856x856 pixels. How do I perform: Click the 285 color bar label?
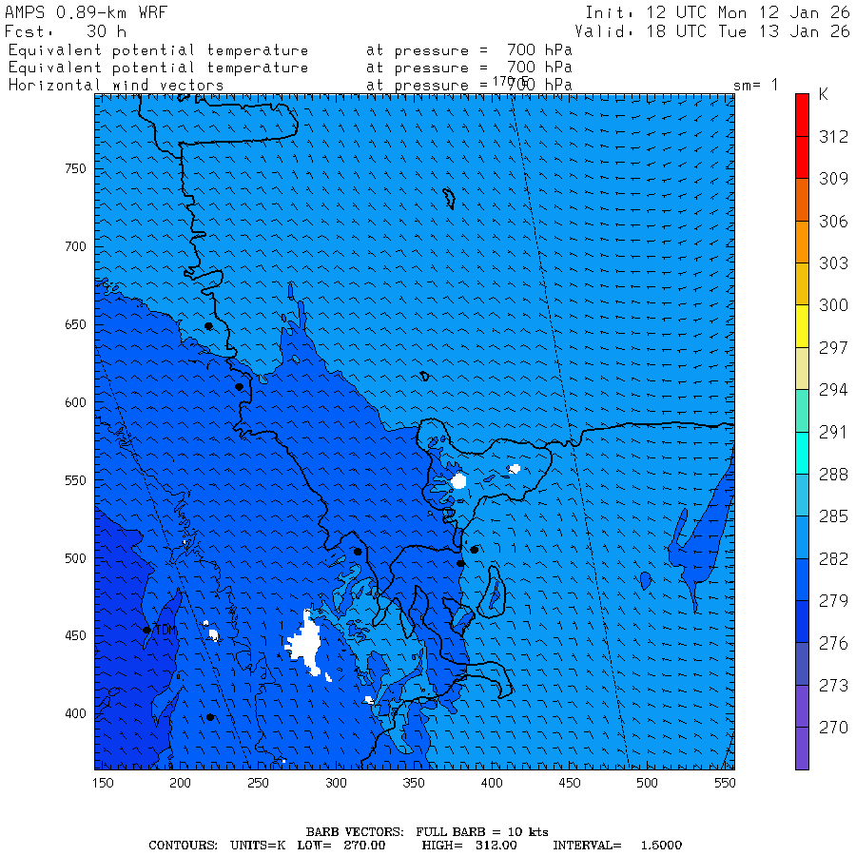coord(833,516)
